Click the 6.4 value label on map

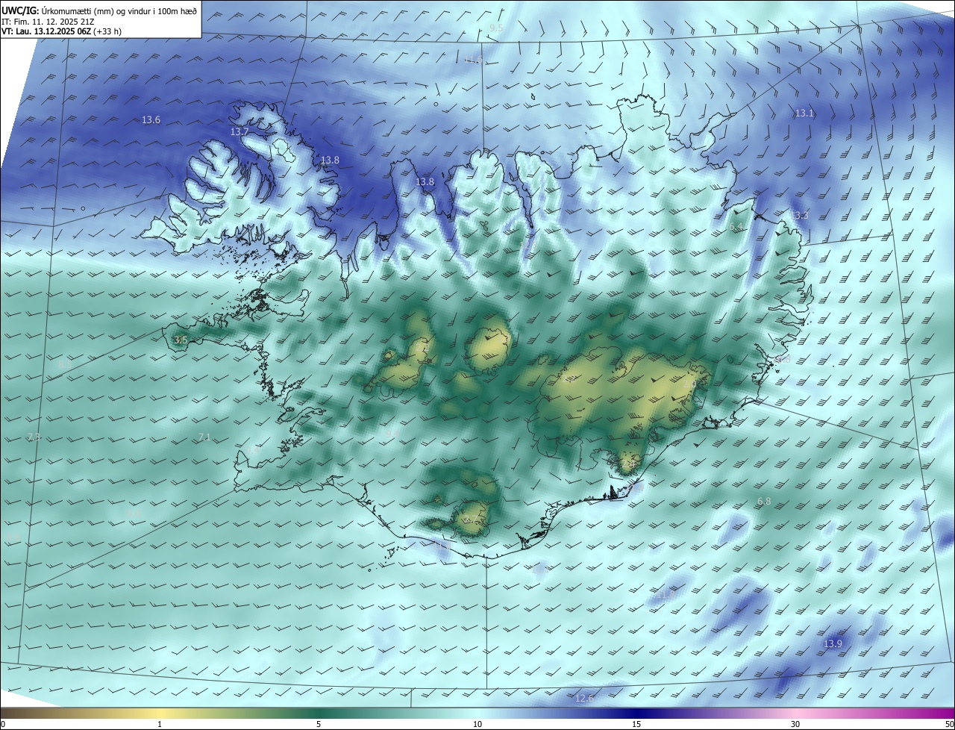click(x=736, y=227)
